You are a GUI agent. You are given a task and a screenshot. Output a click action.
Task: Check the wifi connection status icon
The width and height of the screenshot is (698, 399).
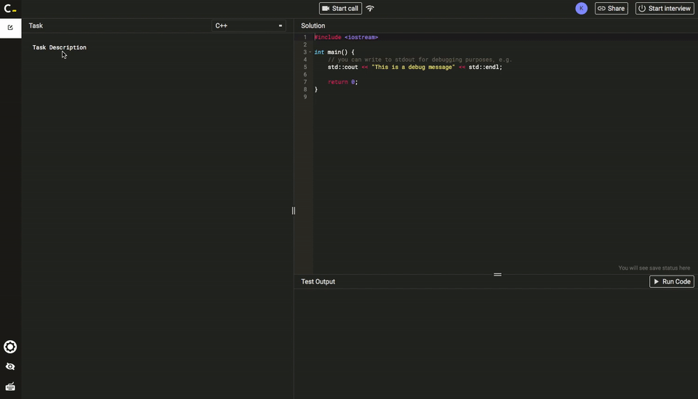click(370, 9)
